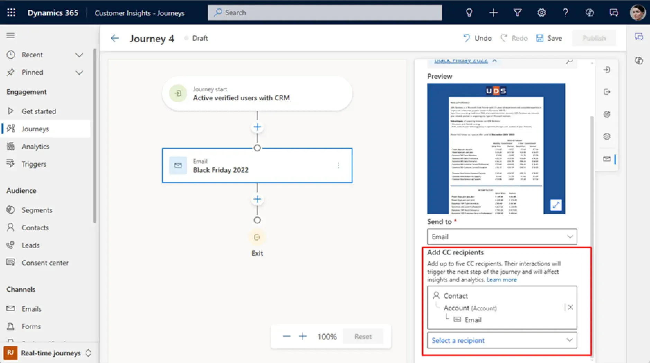Click the email preview thumbnail

pos(496,149)
